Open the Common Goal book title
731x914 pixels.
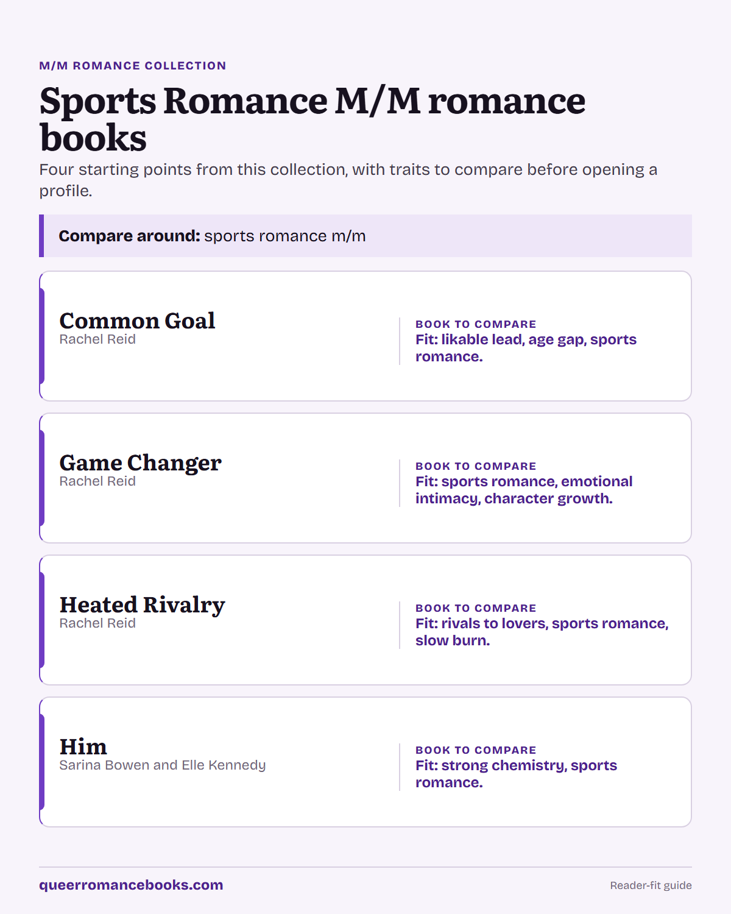tap(137, 321)
